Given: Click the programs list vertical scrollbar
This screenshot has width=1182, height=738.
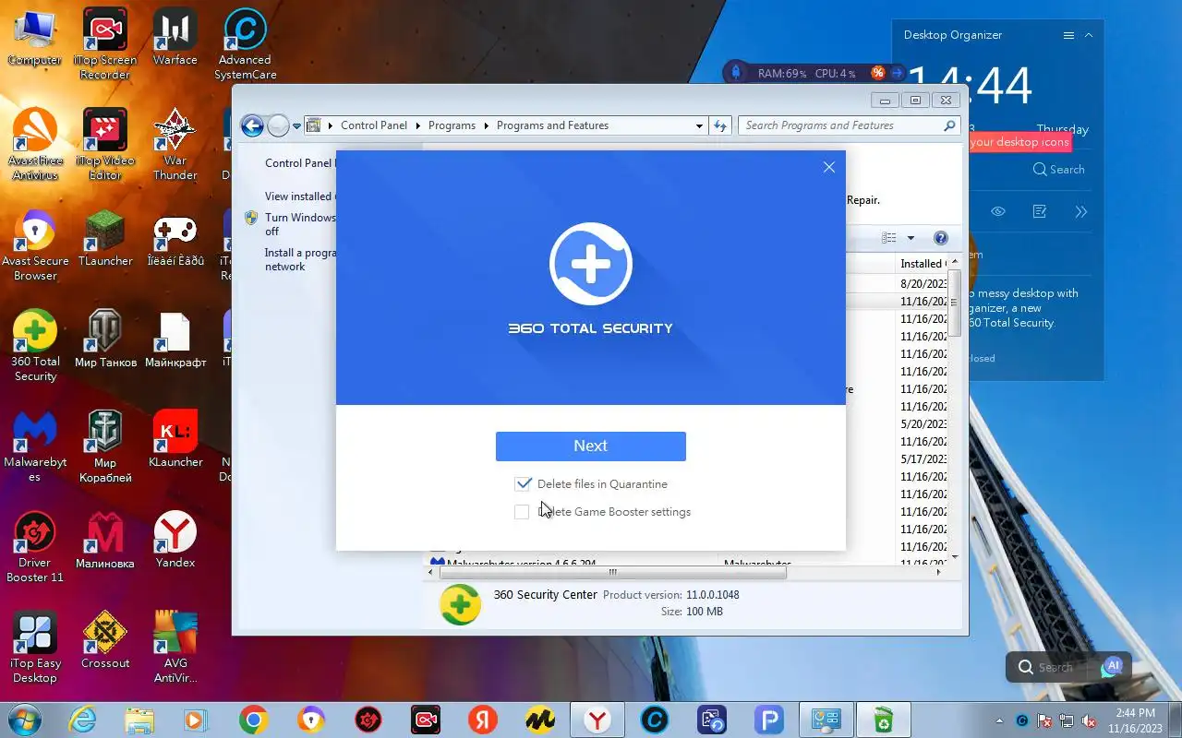Looking at the screenshot, I should click(x=955, y=303).
